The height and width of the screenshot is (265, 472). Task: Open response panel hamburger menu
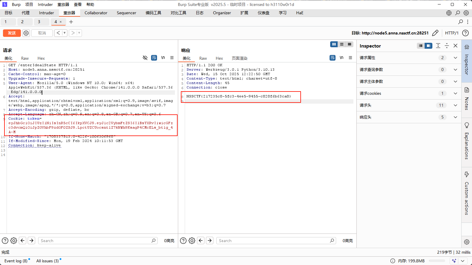tap(350, 58)
